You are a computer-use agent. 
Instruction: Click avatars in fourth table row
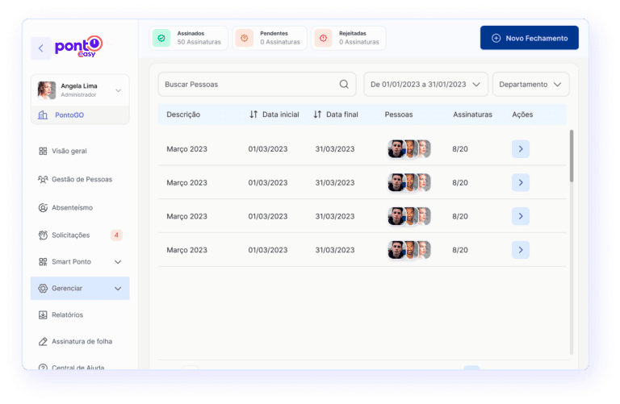tap(408, 250)
